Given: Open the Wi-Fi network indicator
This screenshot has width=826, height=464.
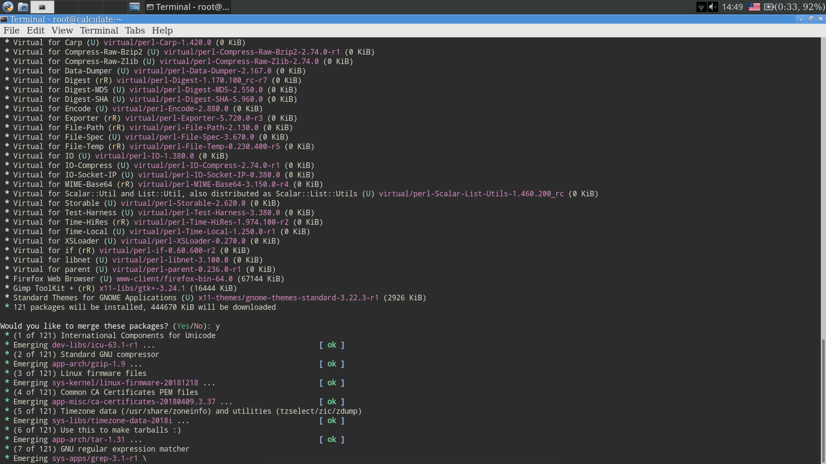Looking at the screenshot, I should pyautogui.click(x=701, y=7).
